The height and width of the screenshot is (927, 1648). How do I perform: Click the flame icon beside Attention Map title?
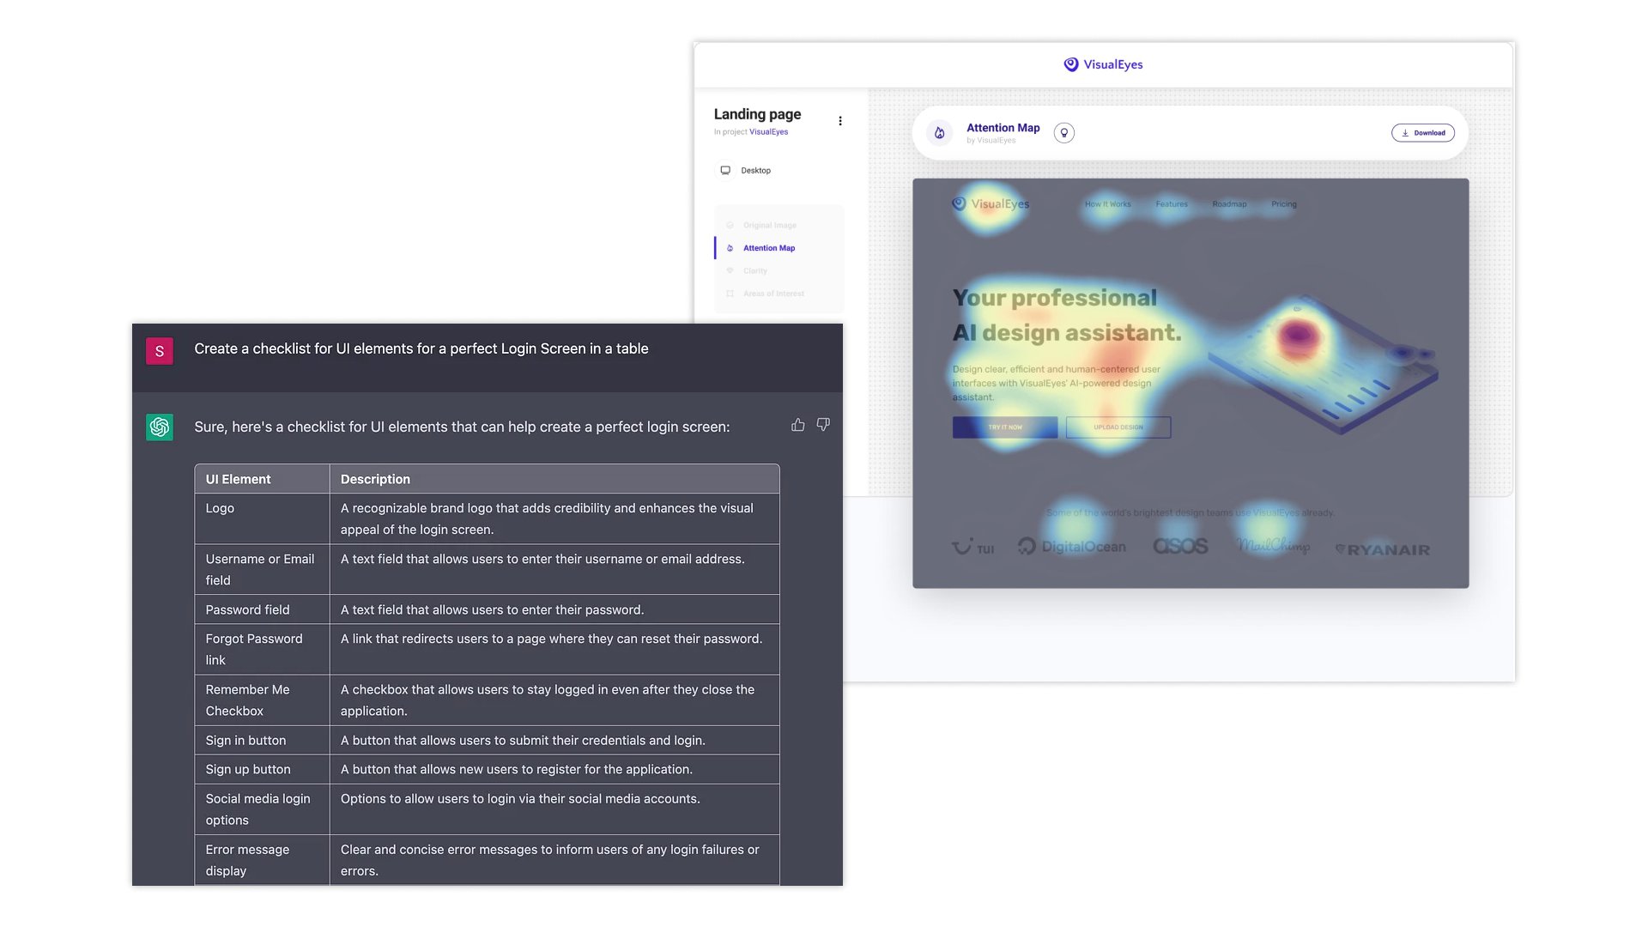[939, 133]
